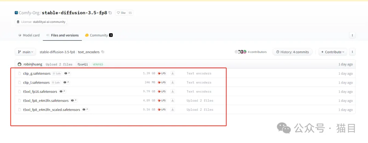Click the 1.39 GB file size

coord(149,73)
